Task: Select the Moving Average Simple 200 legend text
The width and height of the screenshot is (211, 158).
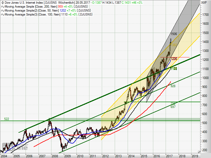Action: [31, 7]
